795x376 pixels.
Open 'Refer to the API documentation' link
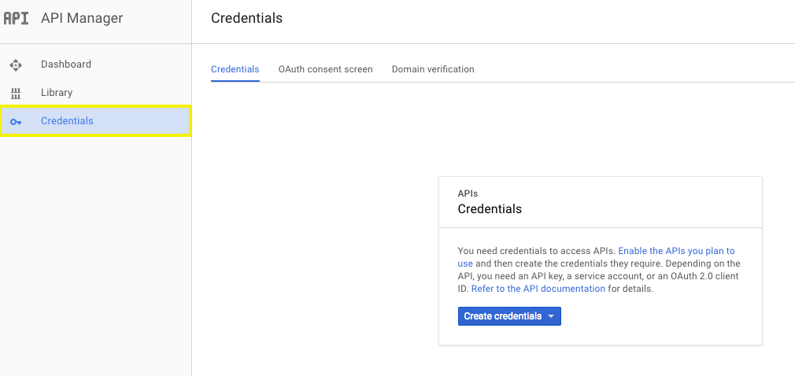pos(538,289)
